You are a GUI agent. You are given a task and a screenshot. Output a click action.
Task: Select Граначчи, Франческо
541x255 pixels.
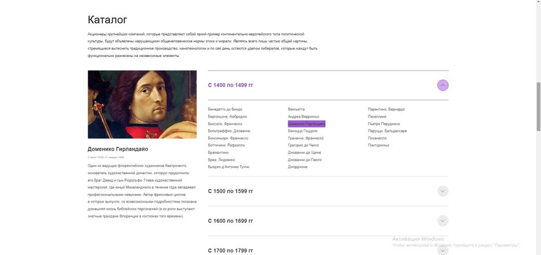(306, 138)
